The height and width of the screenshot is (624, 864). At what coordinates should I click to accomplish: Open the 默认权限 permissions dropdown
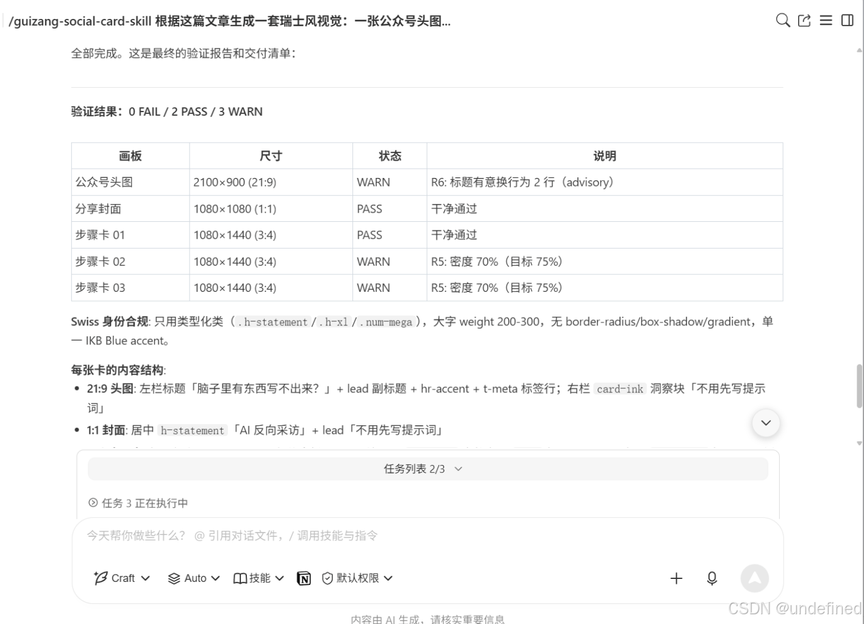357,578
